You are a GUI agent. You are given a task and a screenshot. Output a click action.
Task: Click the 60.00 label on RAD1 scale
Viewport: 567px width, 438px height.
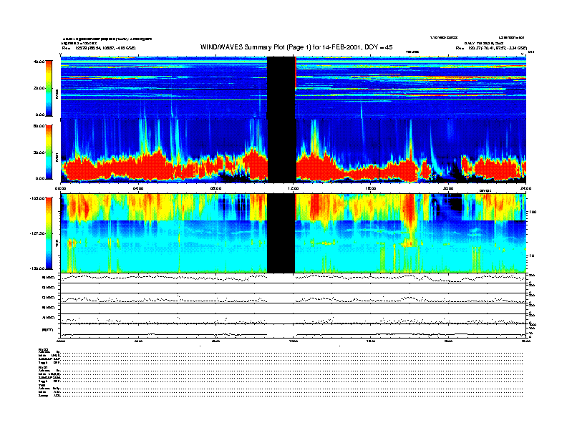tap(39, 126)
